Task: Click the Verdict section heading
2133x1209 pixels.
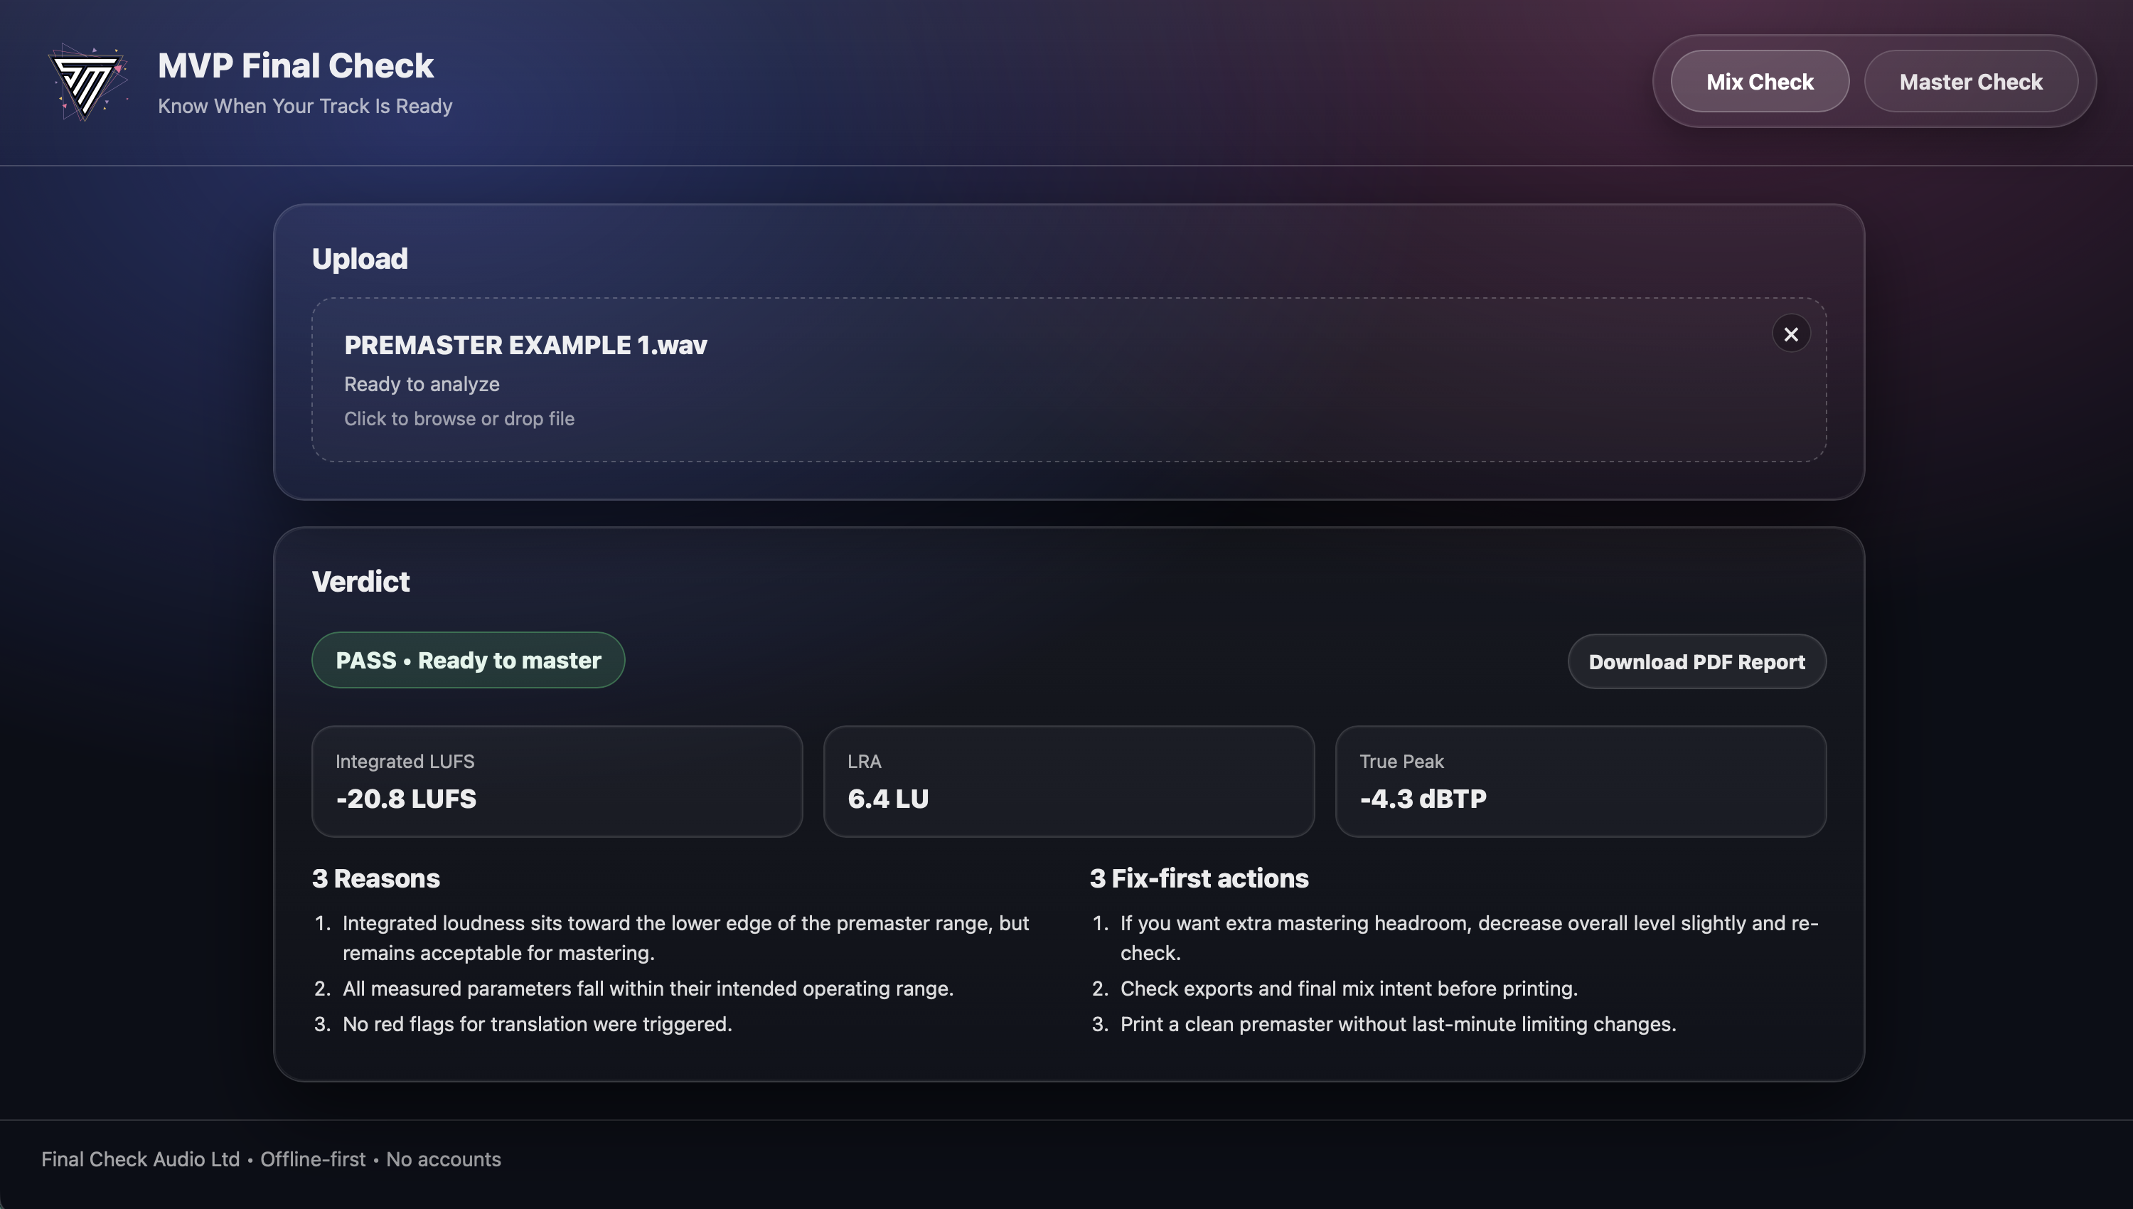Action: (x=360, y=581)
